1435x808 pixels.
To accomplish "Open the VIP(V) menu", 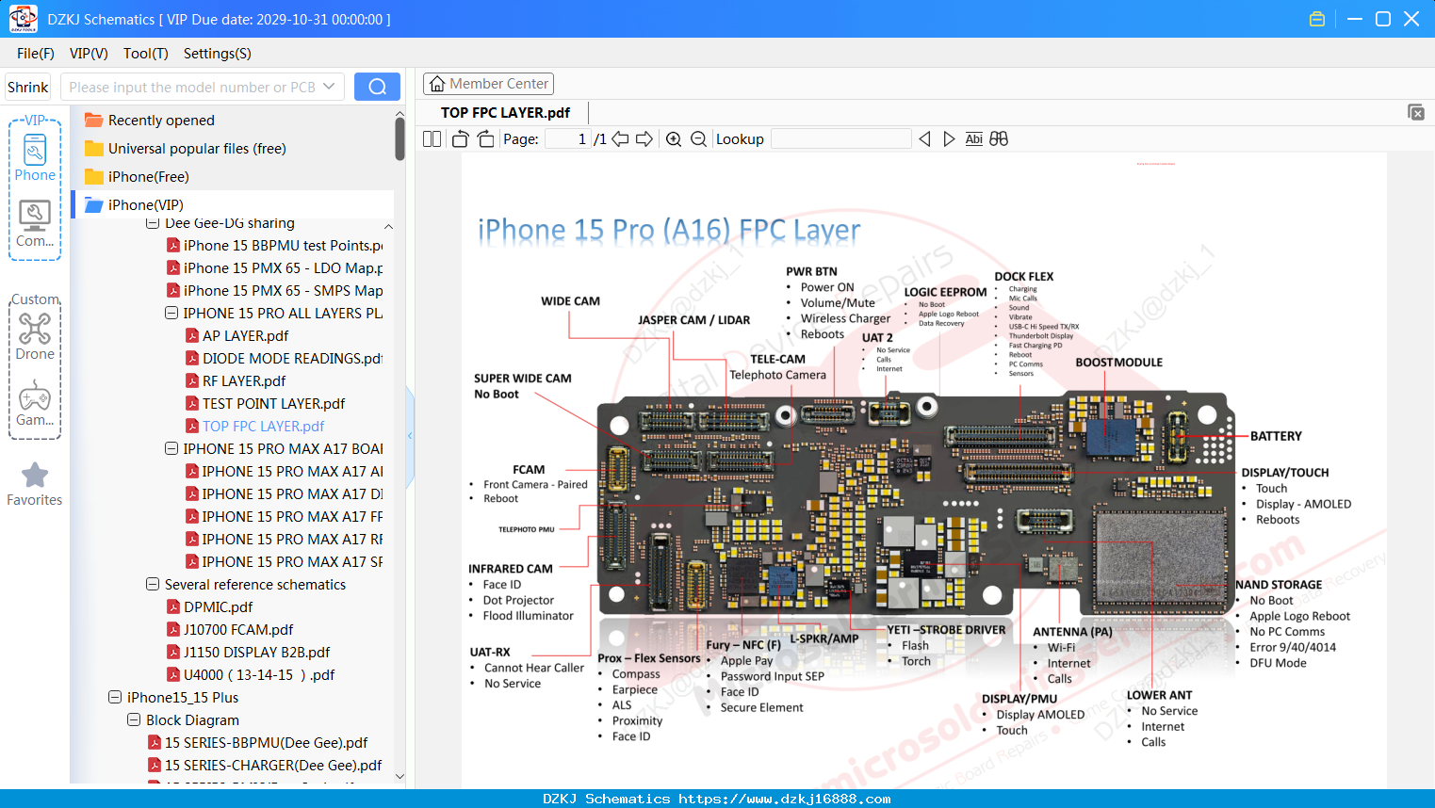I will 89,54.
